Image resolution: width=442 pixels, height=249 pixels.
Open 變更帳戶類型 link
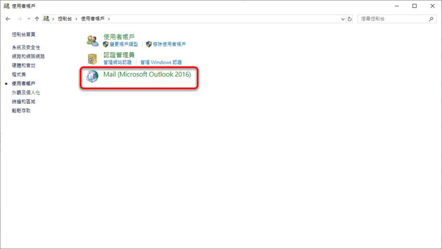coord(124,44)
